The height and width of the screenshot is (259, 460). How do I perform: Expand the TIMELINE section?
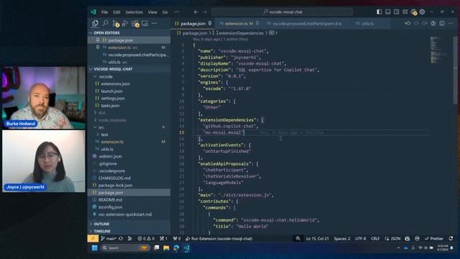tap(129, 232)
